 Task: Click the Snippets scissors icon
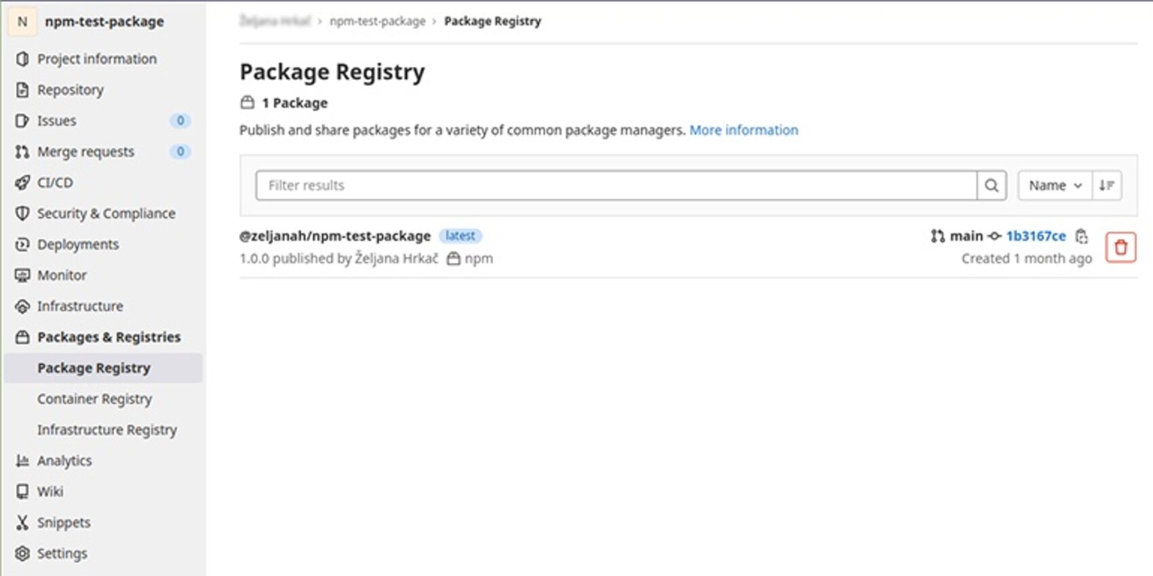(x=22, y=522)
